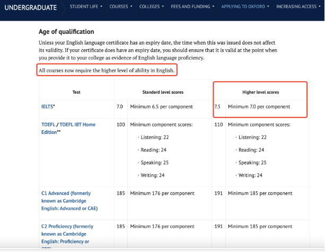Image resolution: width=325 pixels, height=252 pixels.
Task: Click the 'Test' column header
Action: point(76,92)
